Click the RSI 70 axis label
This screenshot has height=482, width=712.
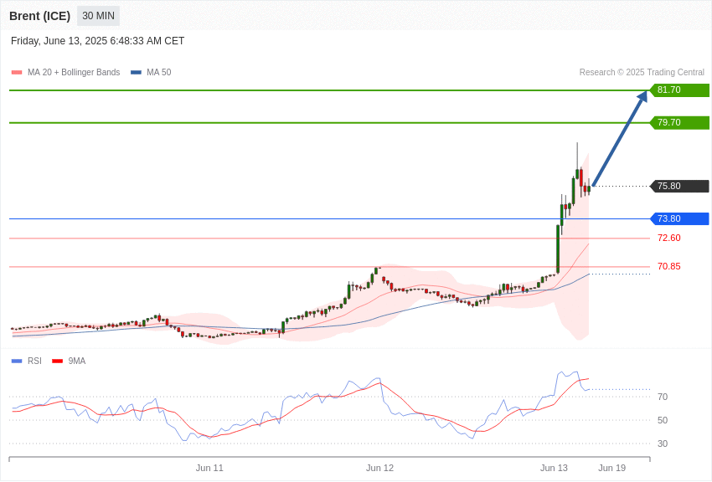pos(663,397)
